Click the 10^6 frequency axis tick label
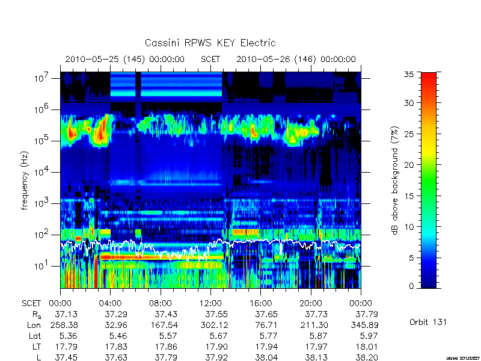The height and width of the screenshot is (361, 481). click(43, 109)
